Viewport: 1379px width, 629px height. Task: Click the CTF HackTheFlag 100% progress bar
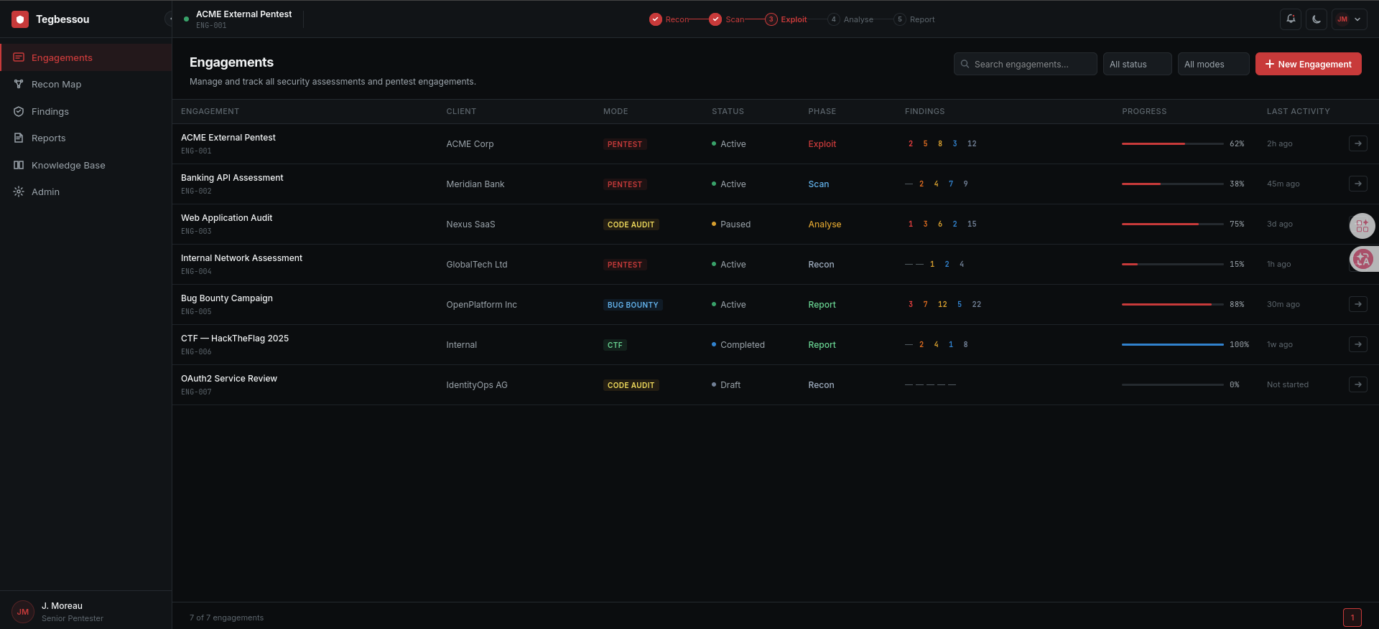[x=1172, y=344]
